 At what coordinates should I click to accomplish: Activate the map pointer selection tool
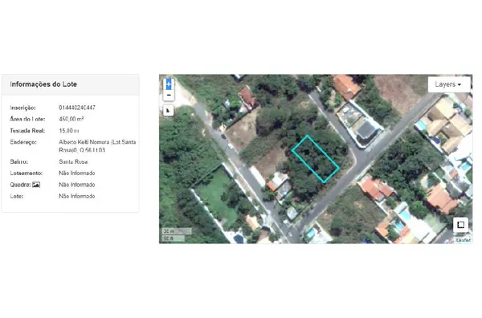click(168, 111)
